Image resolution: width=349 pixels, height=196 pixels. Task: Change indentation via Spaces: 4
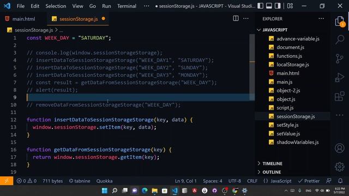[x=212, y=181]
